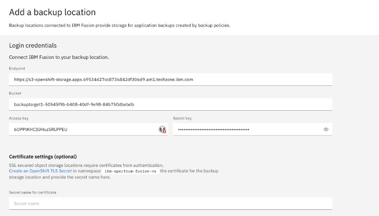Select the Bucket name input field
Viewport: 379px width, 216px height.
[x=170, y=104]
